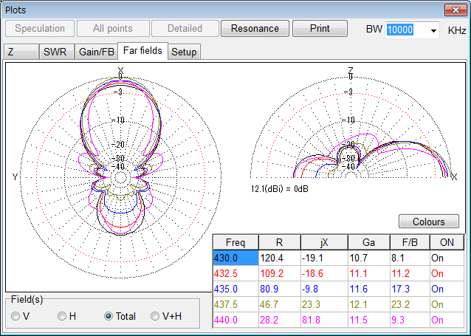Click the F/B column header
471x336 pixels.
408,242
